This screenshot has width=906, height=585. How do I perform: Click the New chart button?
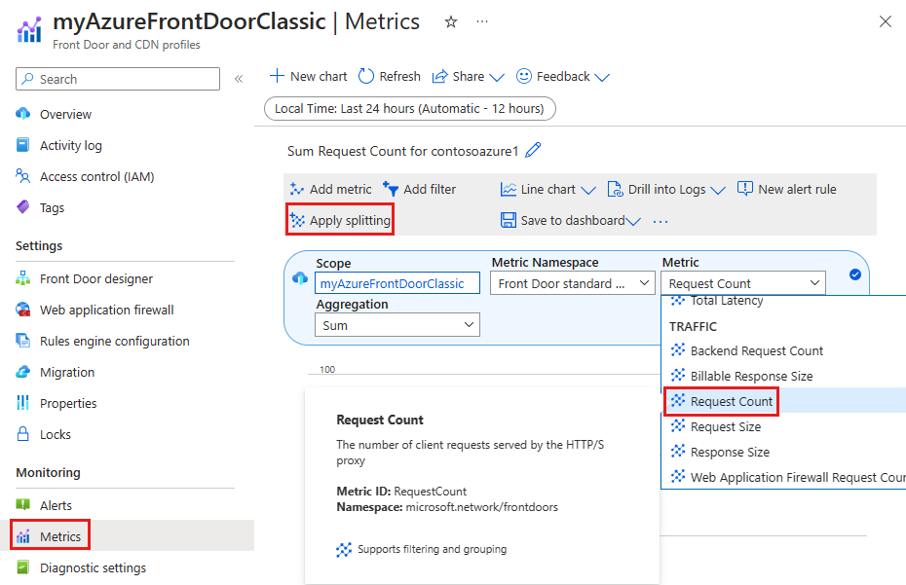(309, 76)
